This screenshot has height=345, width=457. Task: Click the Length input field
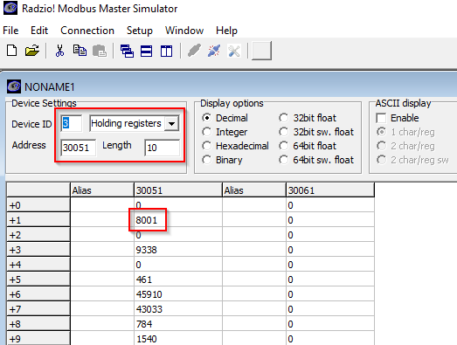[162, 148]
